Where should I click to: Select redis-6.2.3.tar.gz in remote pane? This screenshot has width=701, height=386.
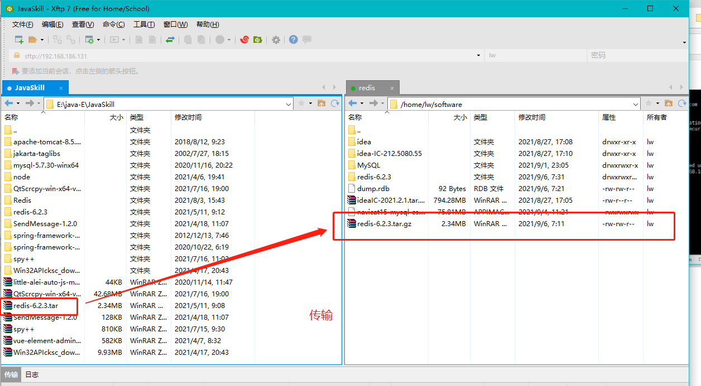(384, 224)
